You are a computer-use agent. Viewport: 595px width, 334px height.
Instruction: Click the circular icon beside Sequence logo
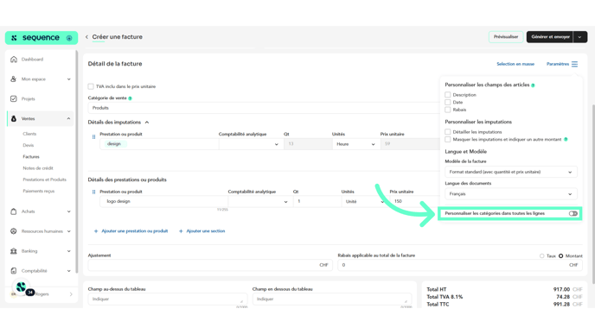coord(69,38)
